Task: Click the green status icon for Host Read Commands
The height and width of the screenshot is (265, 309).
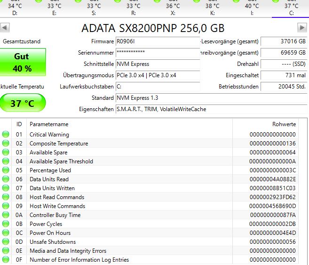Action: [x=6, y=197]
